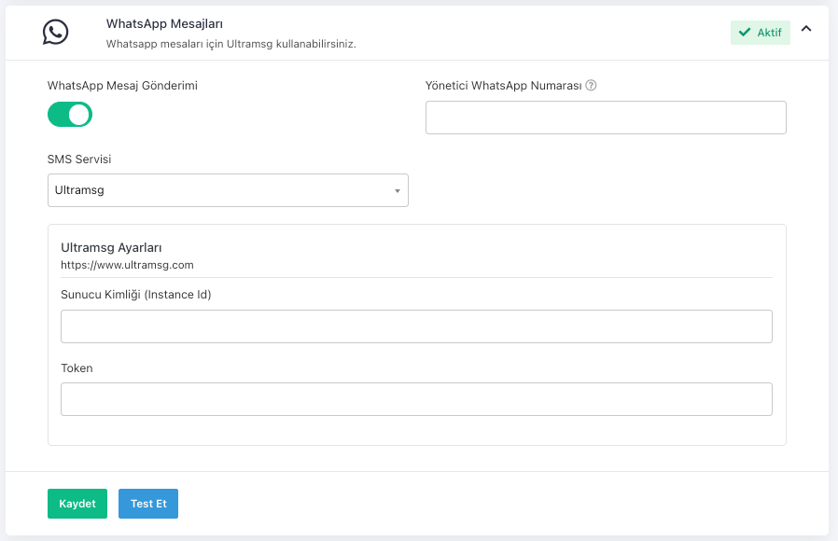The width and height of the screenshot is (838, 541).
Task: Click the Kaydet button
Action: (77, 504)
